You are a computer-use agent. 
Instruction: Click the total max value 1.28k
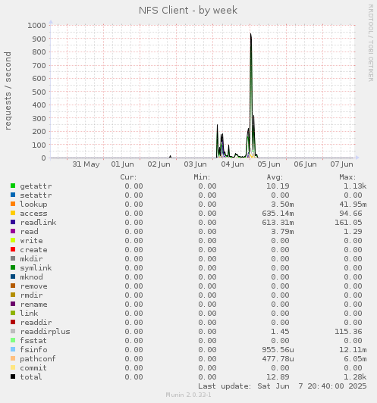click(355, 377)
